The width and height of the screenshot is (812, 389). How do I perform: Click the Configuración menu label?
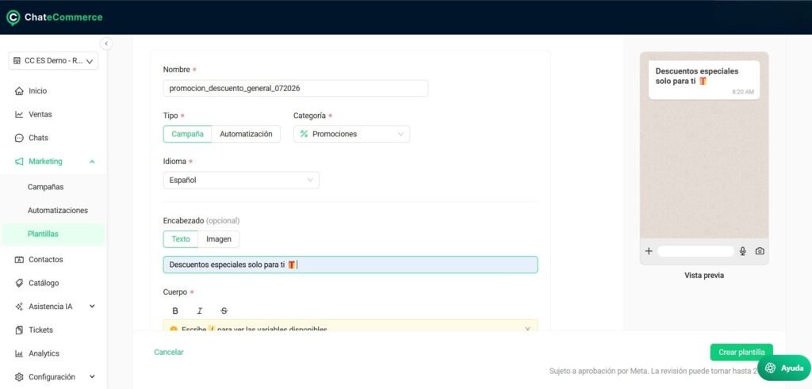click(52, 377)
